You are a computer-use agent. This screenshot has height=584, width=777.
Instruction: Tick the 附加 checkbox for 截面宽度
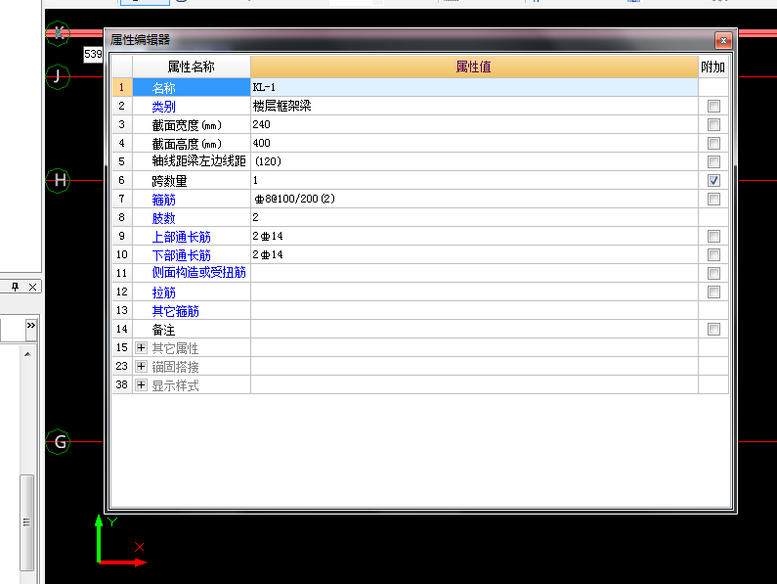point(713,124)
